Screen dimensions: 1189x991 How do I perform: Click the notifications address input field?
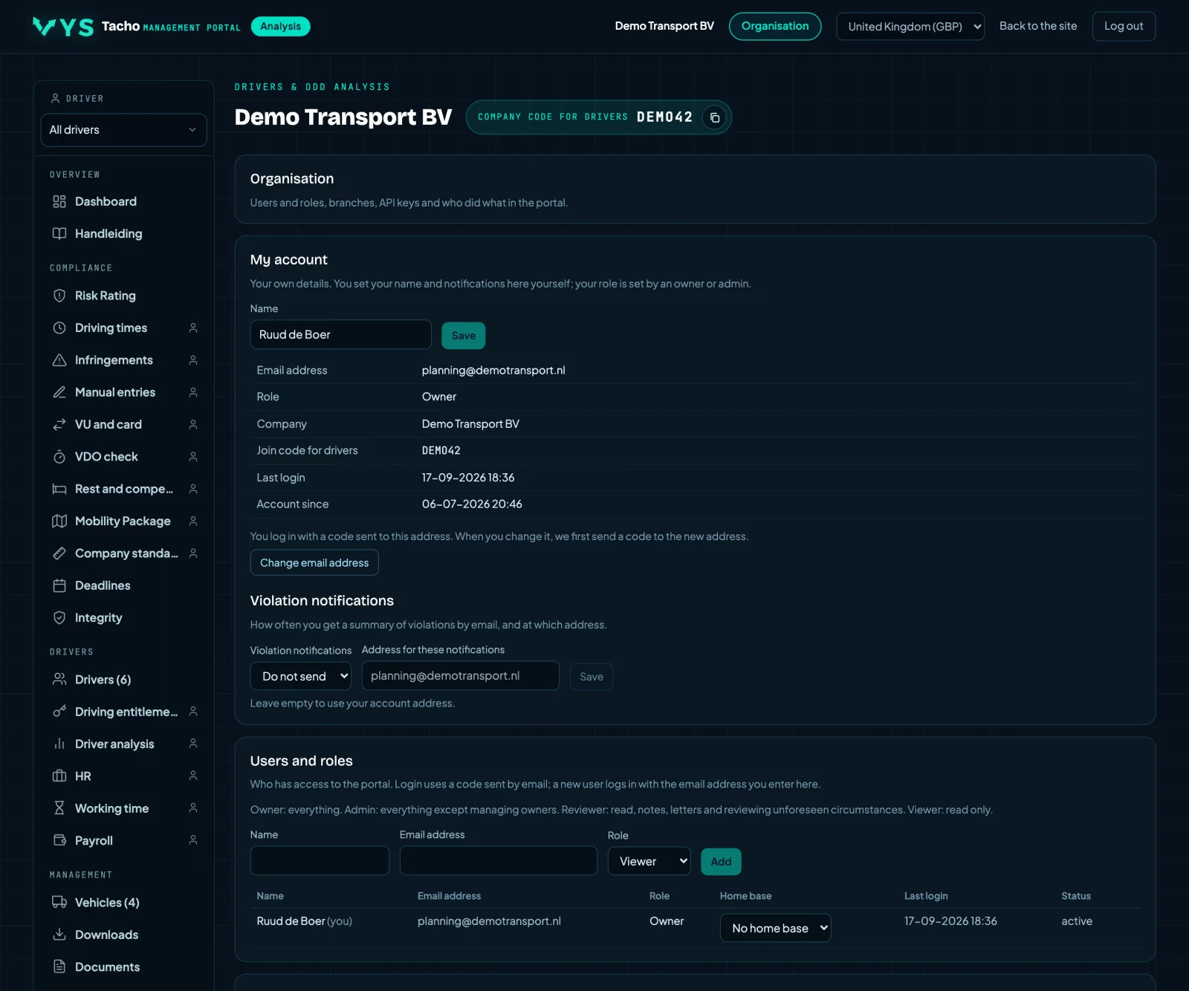click(460, 675)
